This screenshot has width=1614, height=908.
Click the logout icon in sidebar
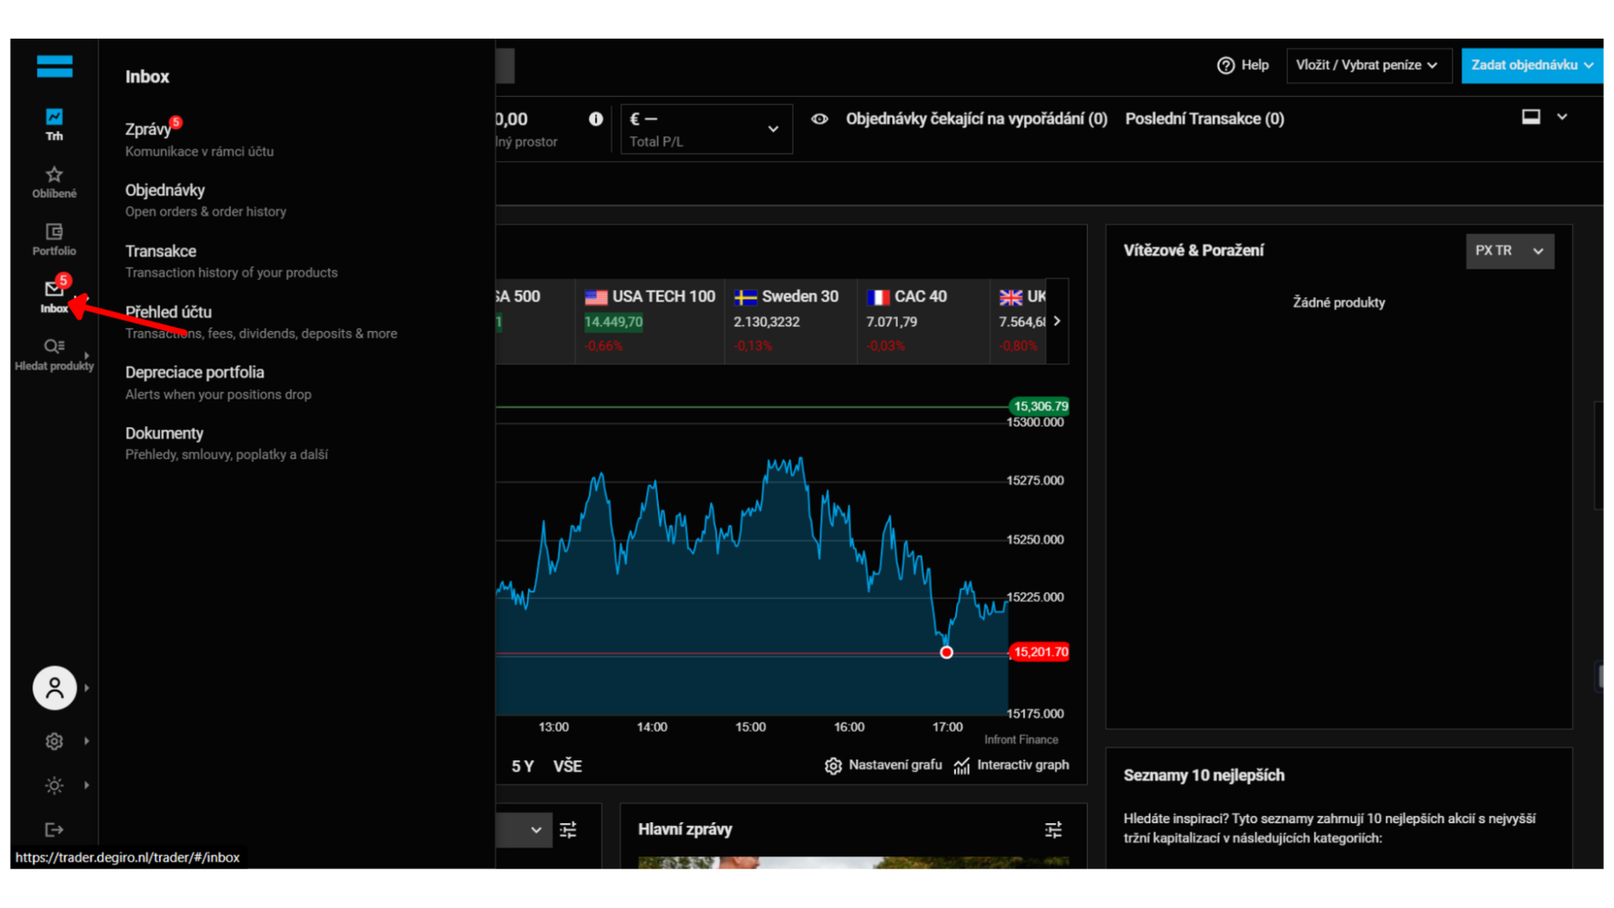click(x=54, y=830)
